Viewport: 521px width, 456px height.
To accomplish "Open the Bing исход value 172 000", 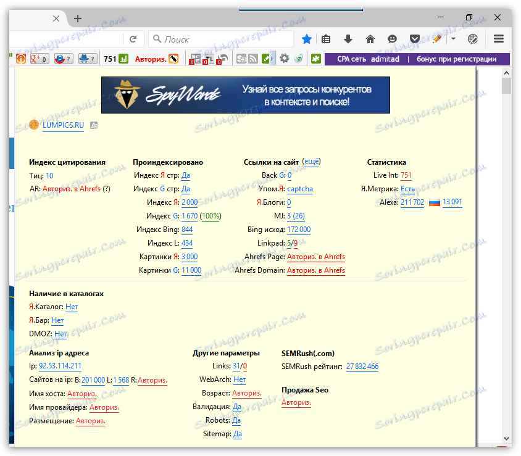I will (299, 230).
